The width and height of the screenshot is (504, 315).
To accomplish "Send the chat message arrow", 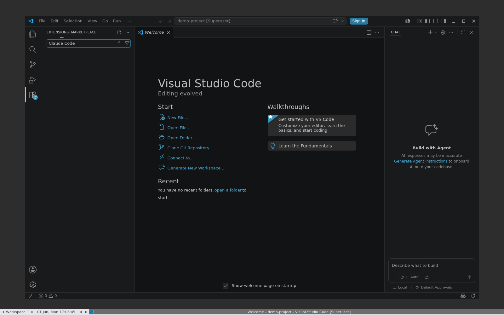I will [469, 277].
